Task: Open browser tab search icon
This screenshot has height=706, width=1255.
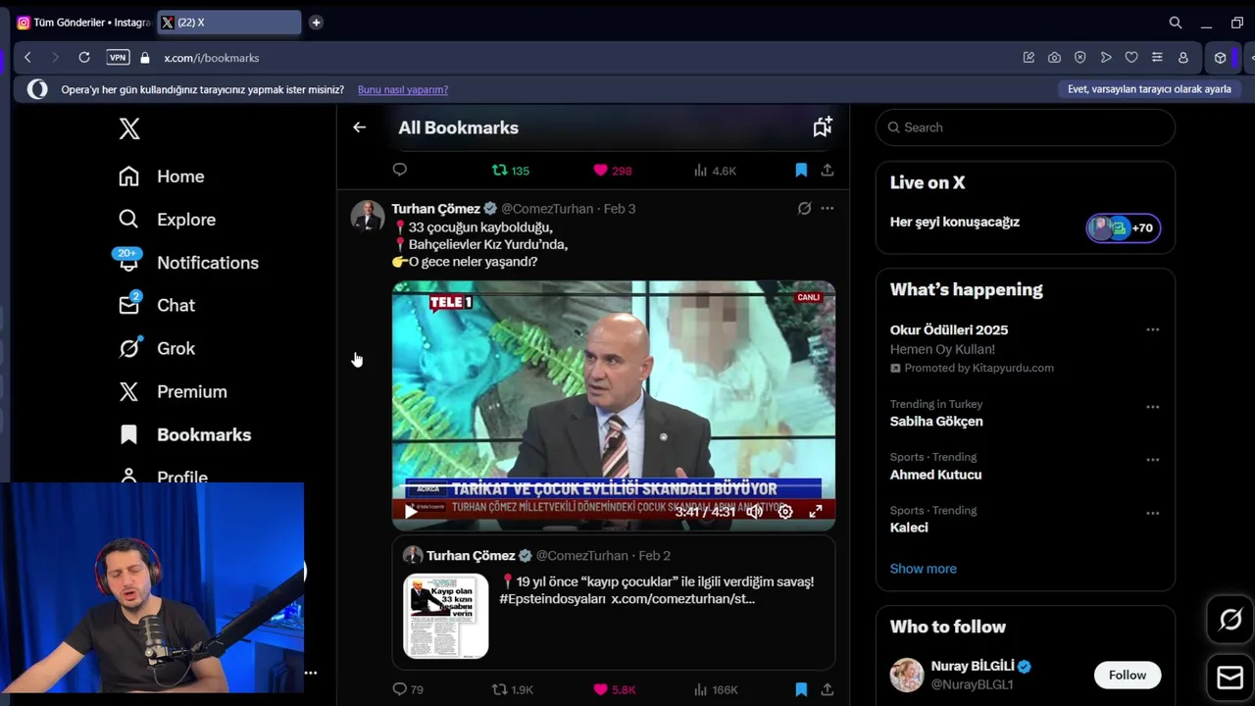Action: pyautogui.click(x=1176, y=23)
